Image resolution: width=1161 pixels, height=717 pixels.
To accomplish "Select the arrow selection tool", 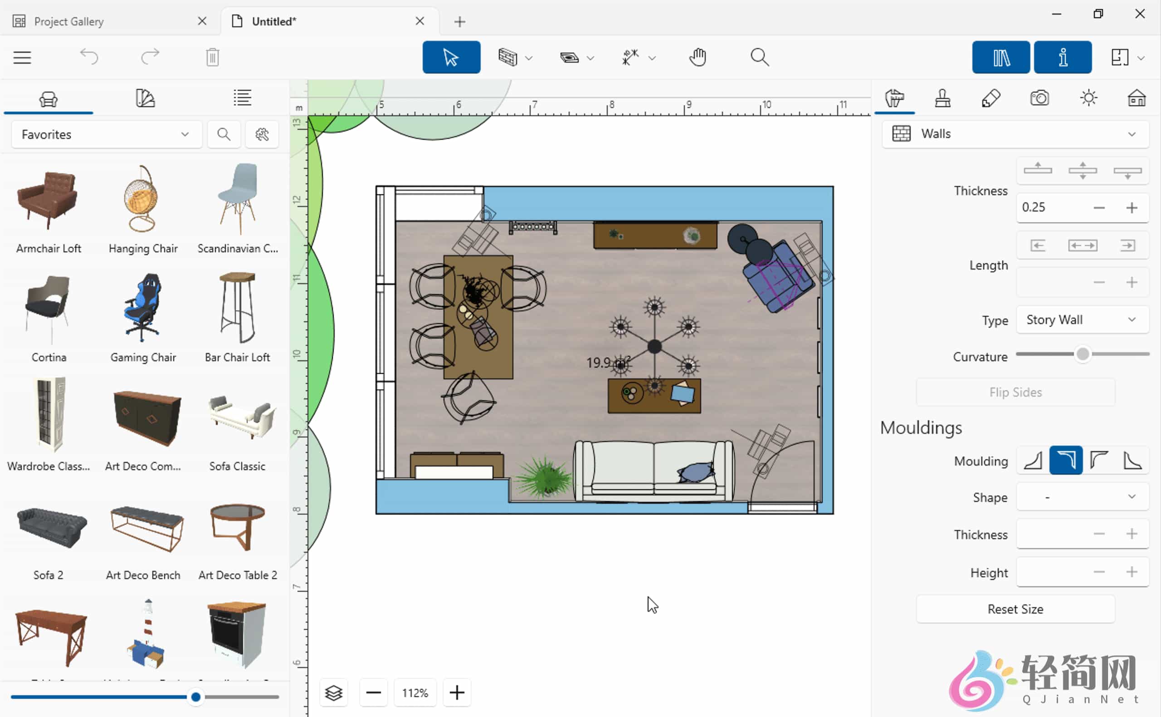I will [x=451, y=57].
